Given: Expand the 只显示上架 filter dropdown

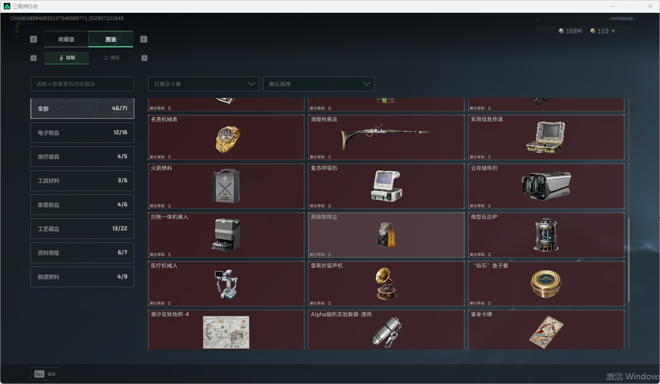Looking at the screenshot, I should click(x=204, y=84).
